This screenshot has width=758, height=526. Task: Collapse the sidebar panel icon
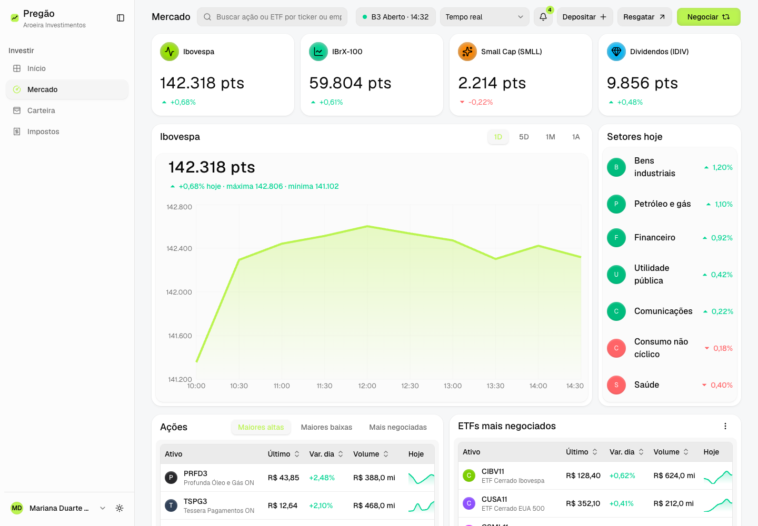tap(121, 18)
